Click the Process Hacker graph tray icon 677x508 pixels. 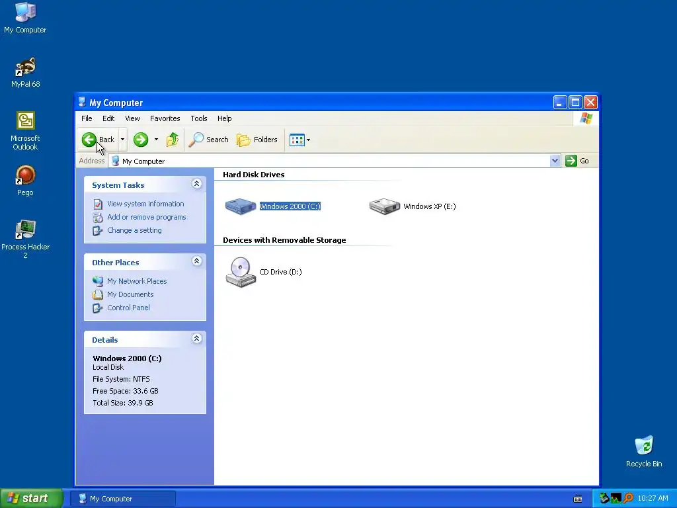(x=616, y=499)
